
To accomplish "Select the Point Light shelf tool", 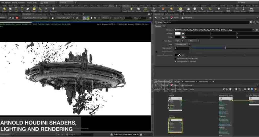I will tap(131, 10).
